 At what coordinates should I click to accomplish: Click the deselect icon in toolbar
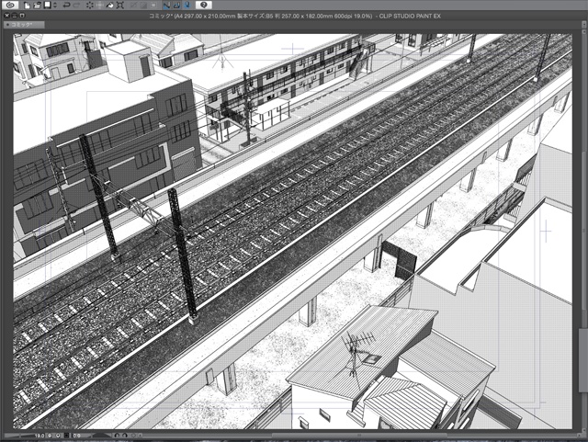click(x=133, y=6)
